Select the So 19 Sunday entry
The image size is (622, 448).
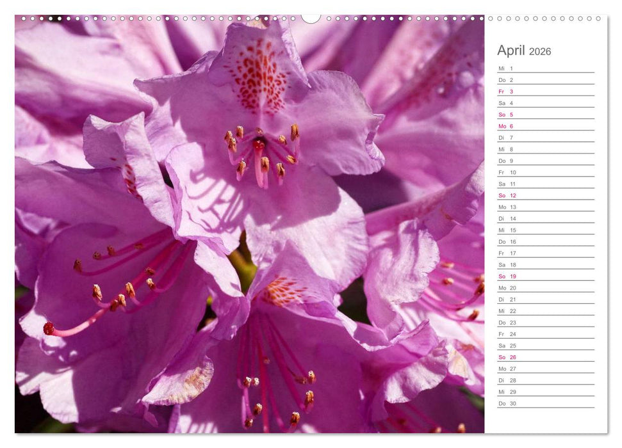pyautogui.click(x=506, y=276)
